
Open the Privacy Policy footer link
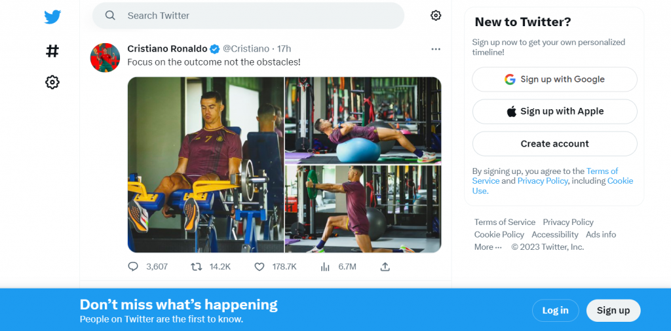(x=568, y=222)
